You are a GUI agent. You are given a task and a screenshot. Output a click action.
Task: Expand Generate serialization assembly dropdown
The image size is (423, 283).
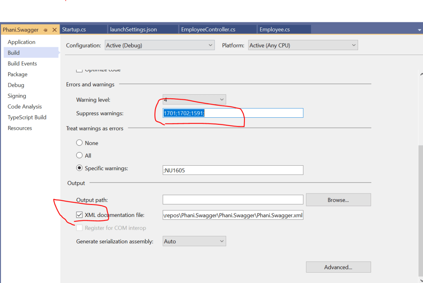[194, 241]
